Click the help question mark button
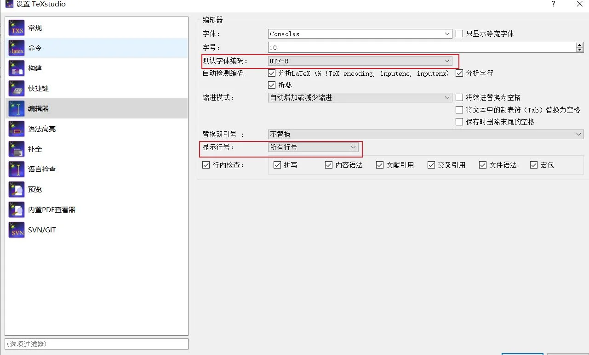589x355 pixels. [553, 4]
